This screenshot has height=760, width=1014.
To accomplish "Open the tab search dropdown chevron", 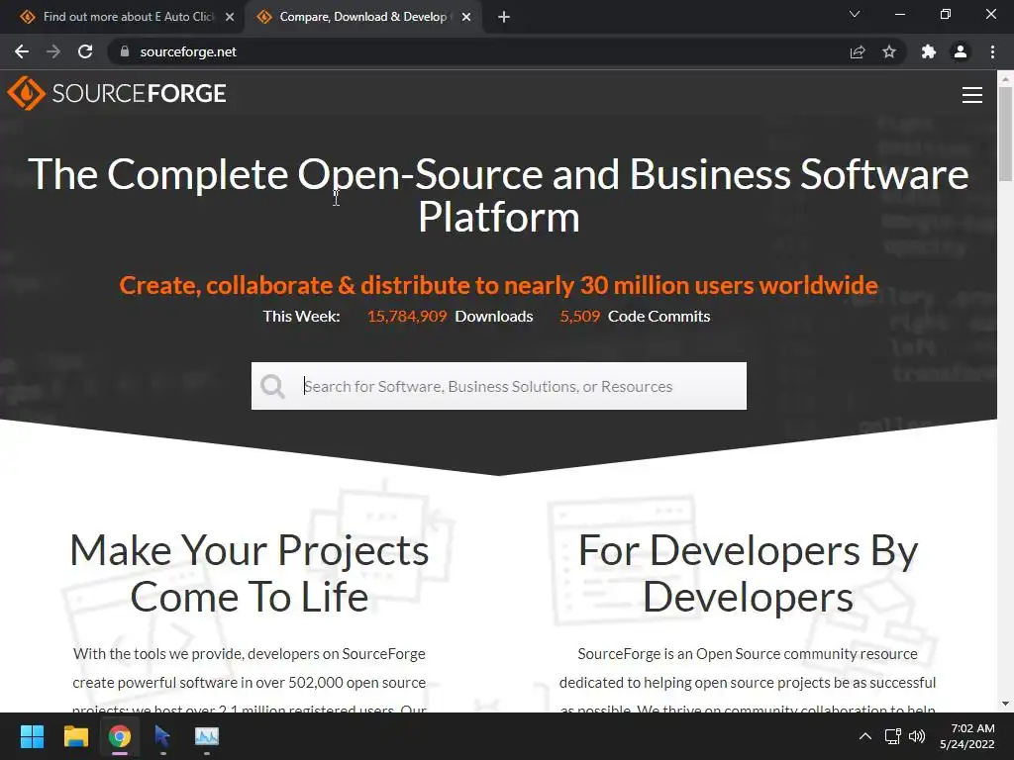I will (x=855, y=14).
